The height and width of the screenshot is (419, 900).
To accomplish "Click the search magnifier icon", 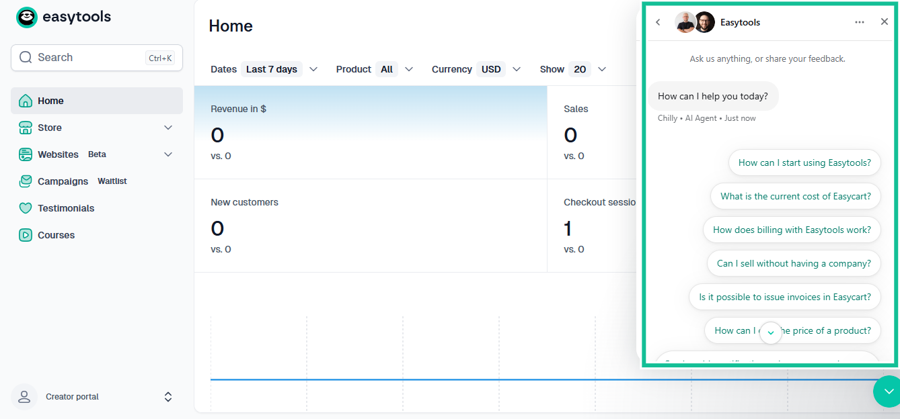I will (26, 57).
